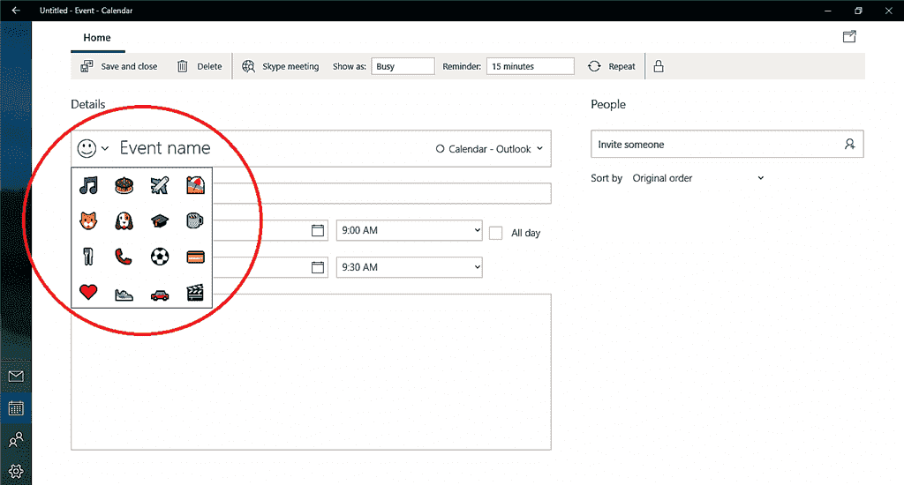Choose the cat face event icon

pyautogui.click(x=88, y=220)
